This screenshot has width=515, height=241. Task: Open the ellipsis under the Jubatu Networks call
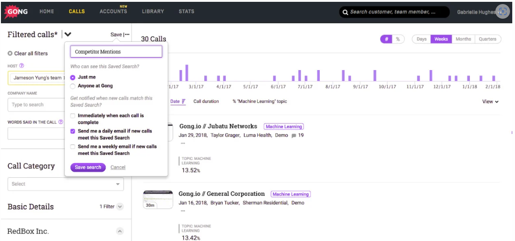click(x=182, y=144)
